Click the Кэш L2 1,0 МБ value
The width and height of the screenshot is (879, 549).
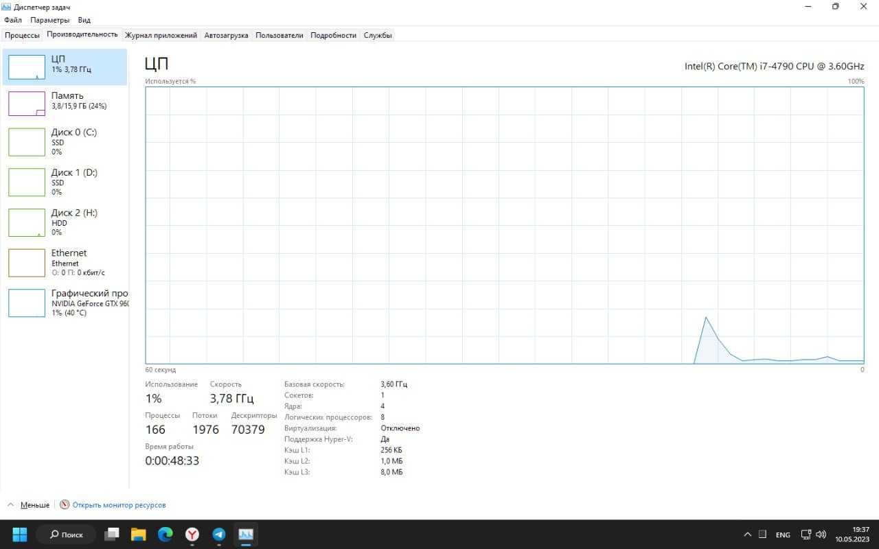pyautogui.click(x=391, y=461)
